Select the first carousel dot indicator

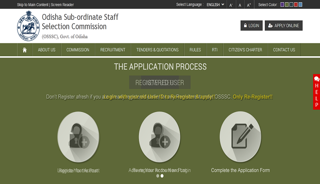click(x=157, y=176)
